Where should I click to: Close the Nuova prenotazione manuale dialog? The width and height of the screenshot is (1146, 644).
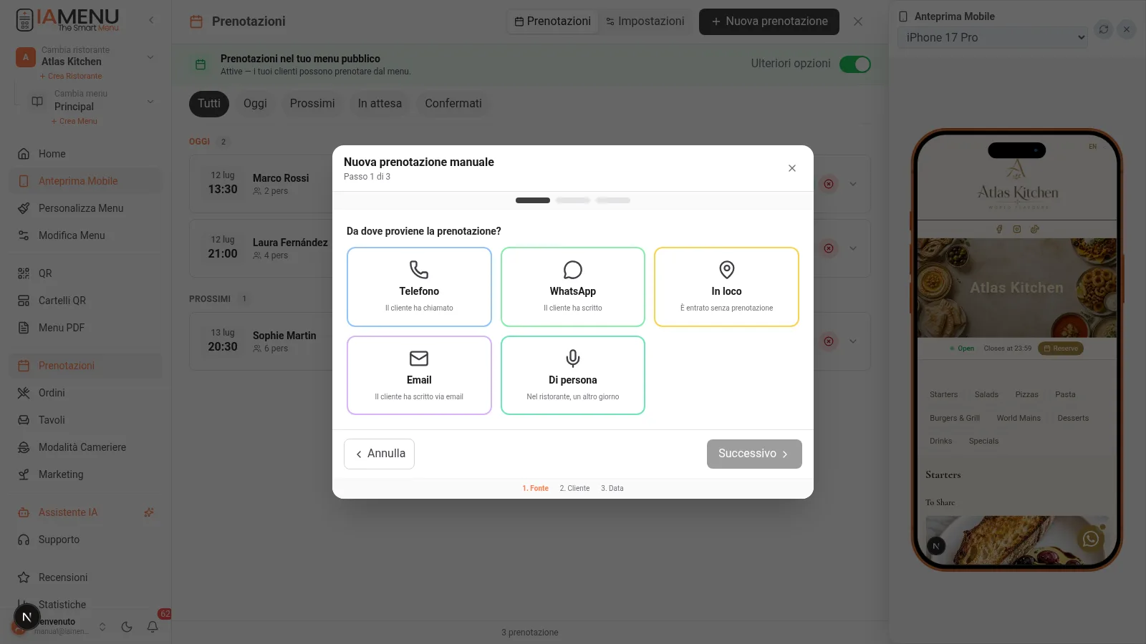[792, 168]
